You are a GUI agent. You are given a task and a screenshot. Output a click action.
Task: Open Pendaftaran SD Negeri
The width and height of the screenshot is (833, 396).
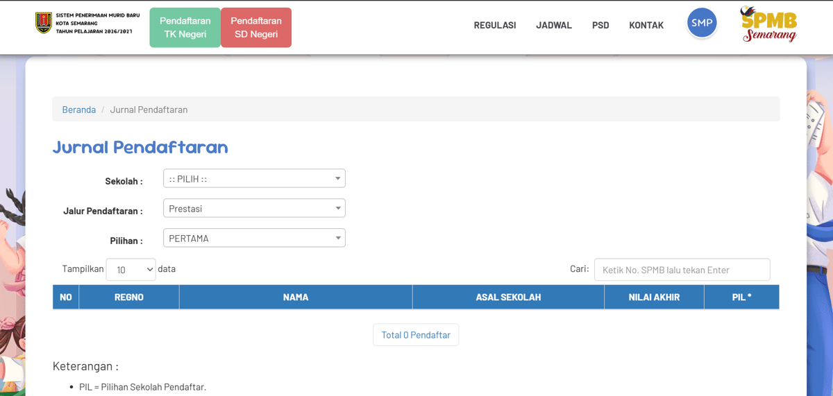[x=256, y=28]
